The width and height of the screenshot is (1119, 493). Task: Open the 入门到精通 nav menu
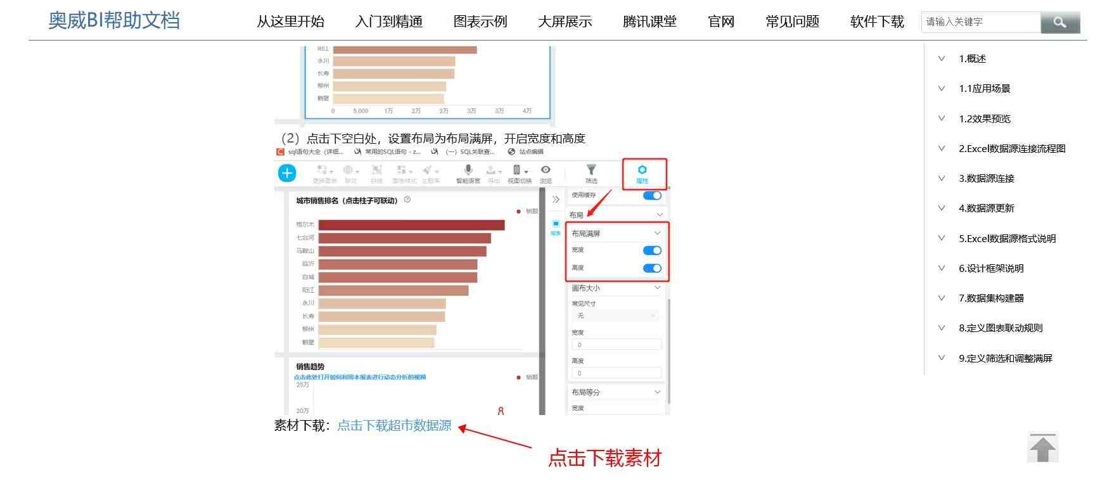[389, 22]
